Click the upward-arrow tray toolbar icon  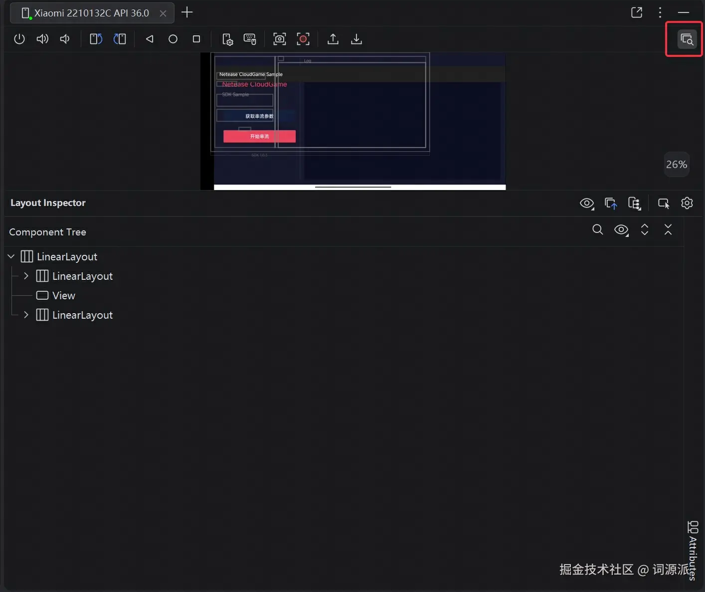[x=333, y=39]
